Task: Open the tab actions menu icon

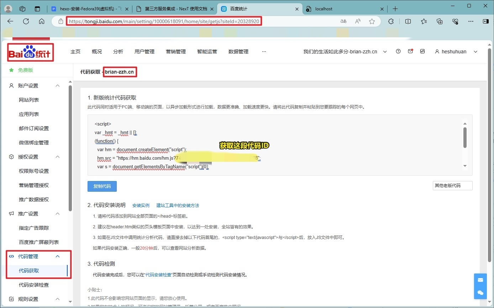Action: tap(37, 9)
